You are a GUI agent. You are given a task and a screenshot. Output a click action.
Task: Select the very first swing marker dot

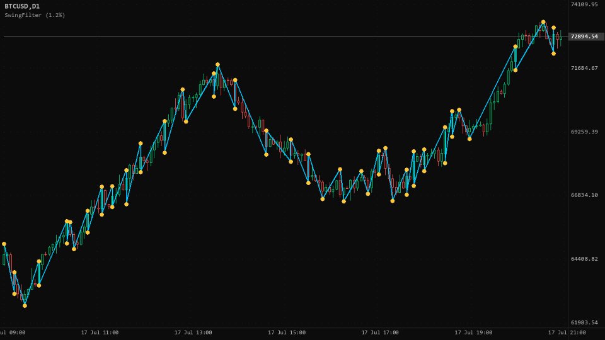(x=4, y=244)
